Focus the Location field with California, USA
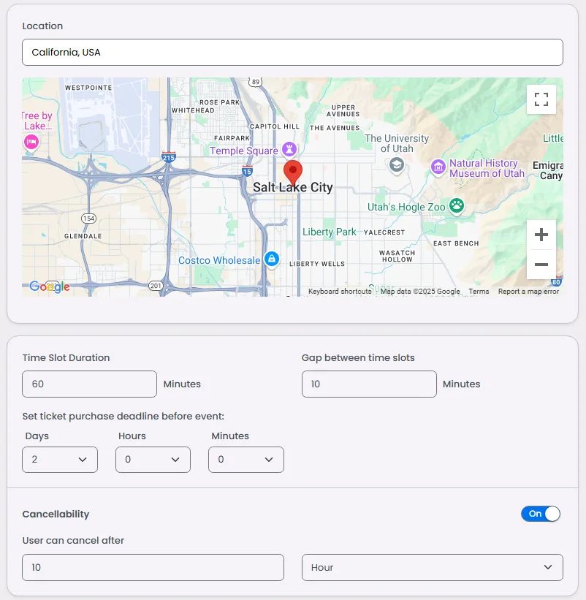The height and width of the screenshot is (600, 586). [292, 52]
